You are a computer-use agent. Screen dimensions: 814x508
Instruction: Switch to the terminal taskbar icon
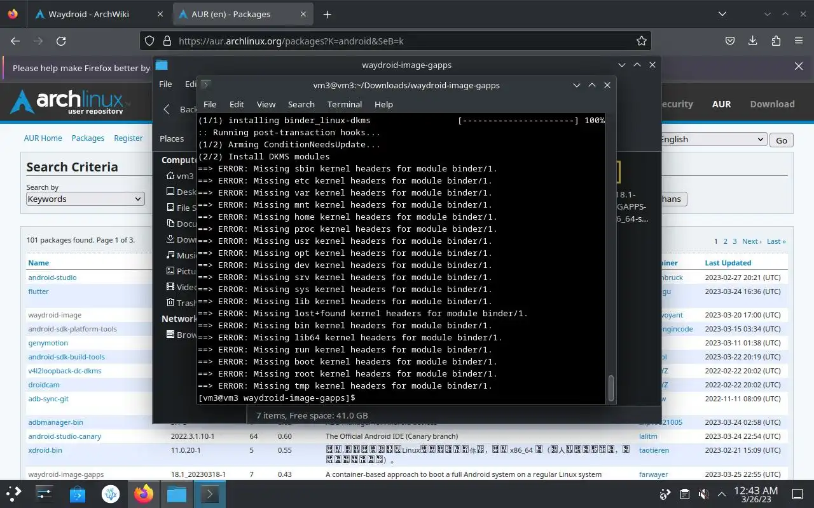(x=210, y=493)
